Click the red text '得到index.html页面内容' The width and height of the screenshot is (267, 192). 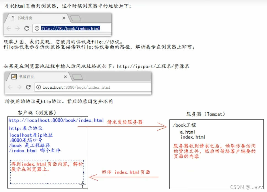point(39,164)
